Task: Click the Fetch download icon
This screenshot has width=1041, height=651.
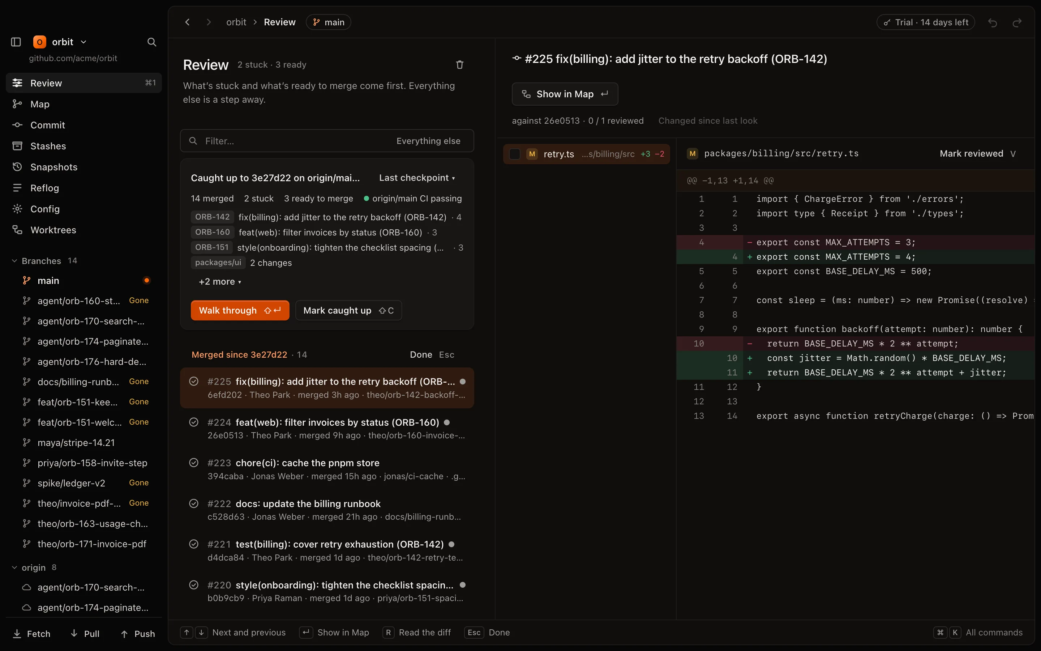Action: [17, 633]
